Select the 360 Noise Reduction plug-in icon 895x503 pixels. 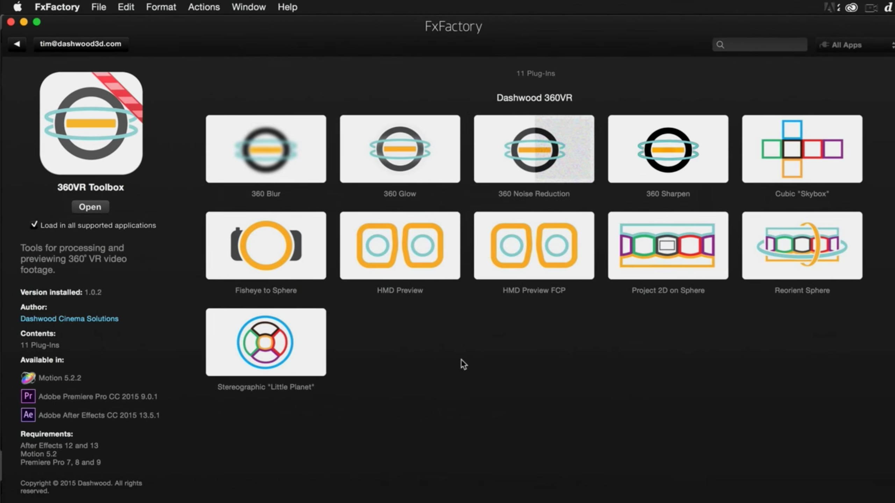534,149
